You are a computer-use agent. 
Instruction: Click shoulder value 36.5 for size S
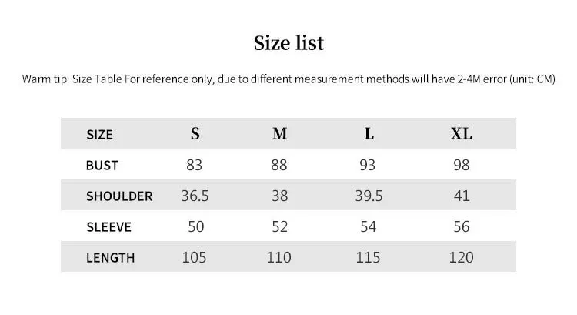click(195, 196)
